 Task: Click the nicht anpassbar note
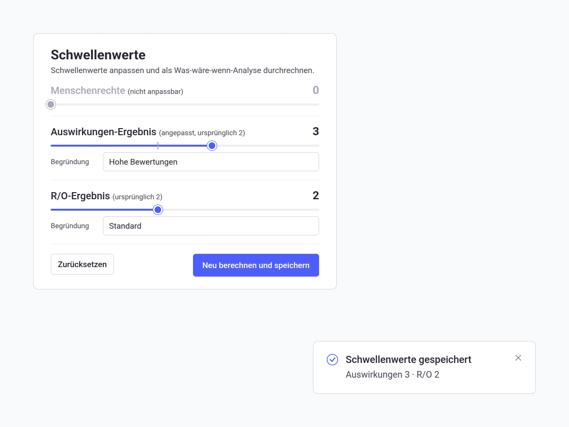pyautogui.click(x=156, y=92)
